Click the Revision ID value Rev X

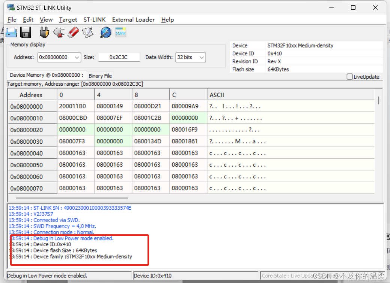point(274,61)
